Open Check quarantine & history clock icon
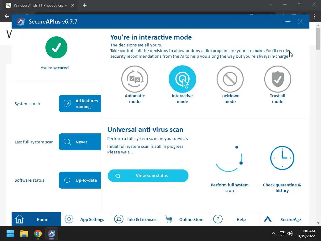Image resolution: width=321 pixels, height=241 pixels. 282,158
